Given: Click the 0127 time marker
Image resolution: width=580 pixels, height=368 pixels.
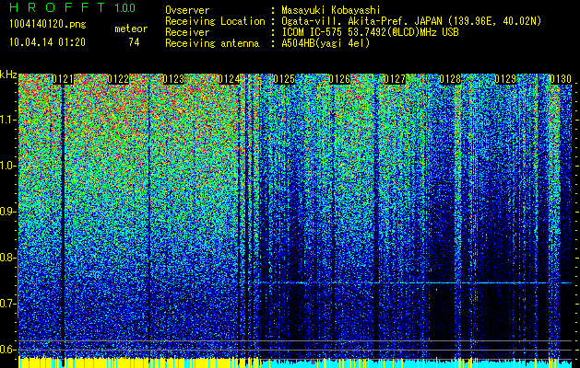Looking at the screenshot, I should click(x=395, y=79).
